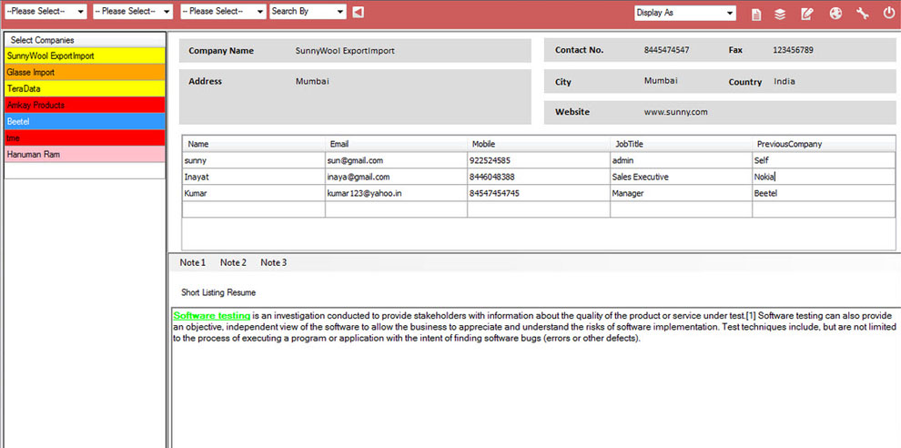Viewport: 901px width, 448px height.
Task: Open the third Please Select dropdown
Action: tap(224, 12)
